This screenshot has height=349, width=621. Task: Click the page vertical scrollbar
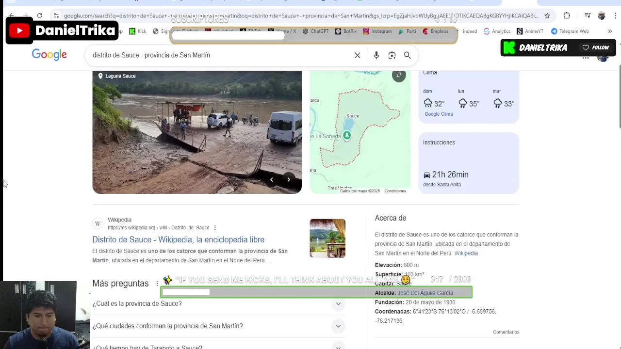[619, 97]
